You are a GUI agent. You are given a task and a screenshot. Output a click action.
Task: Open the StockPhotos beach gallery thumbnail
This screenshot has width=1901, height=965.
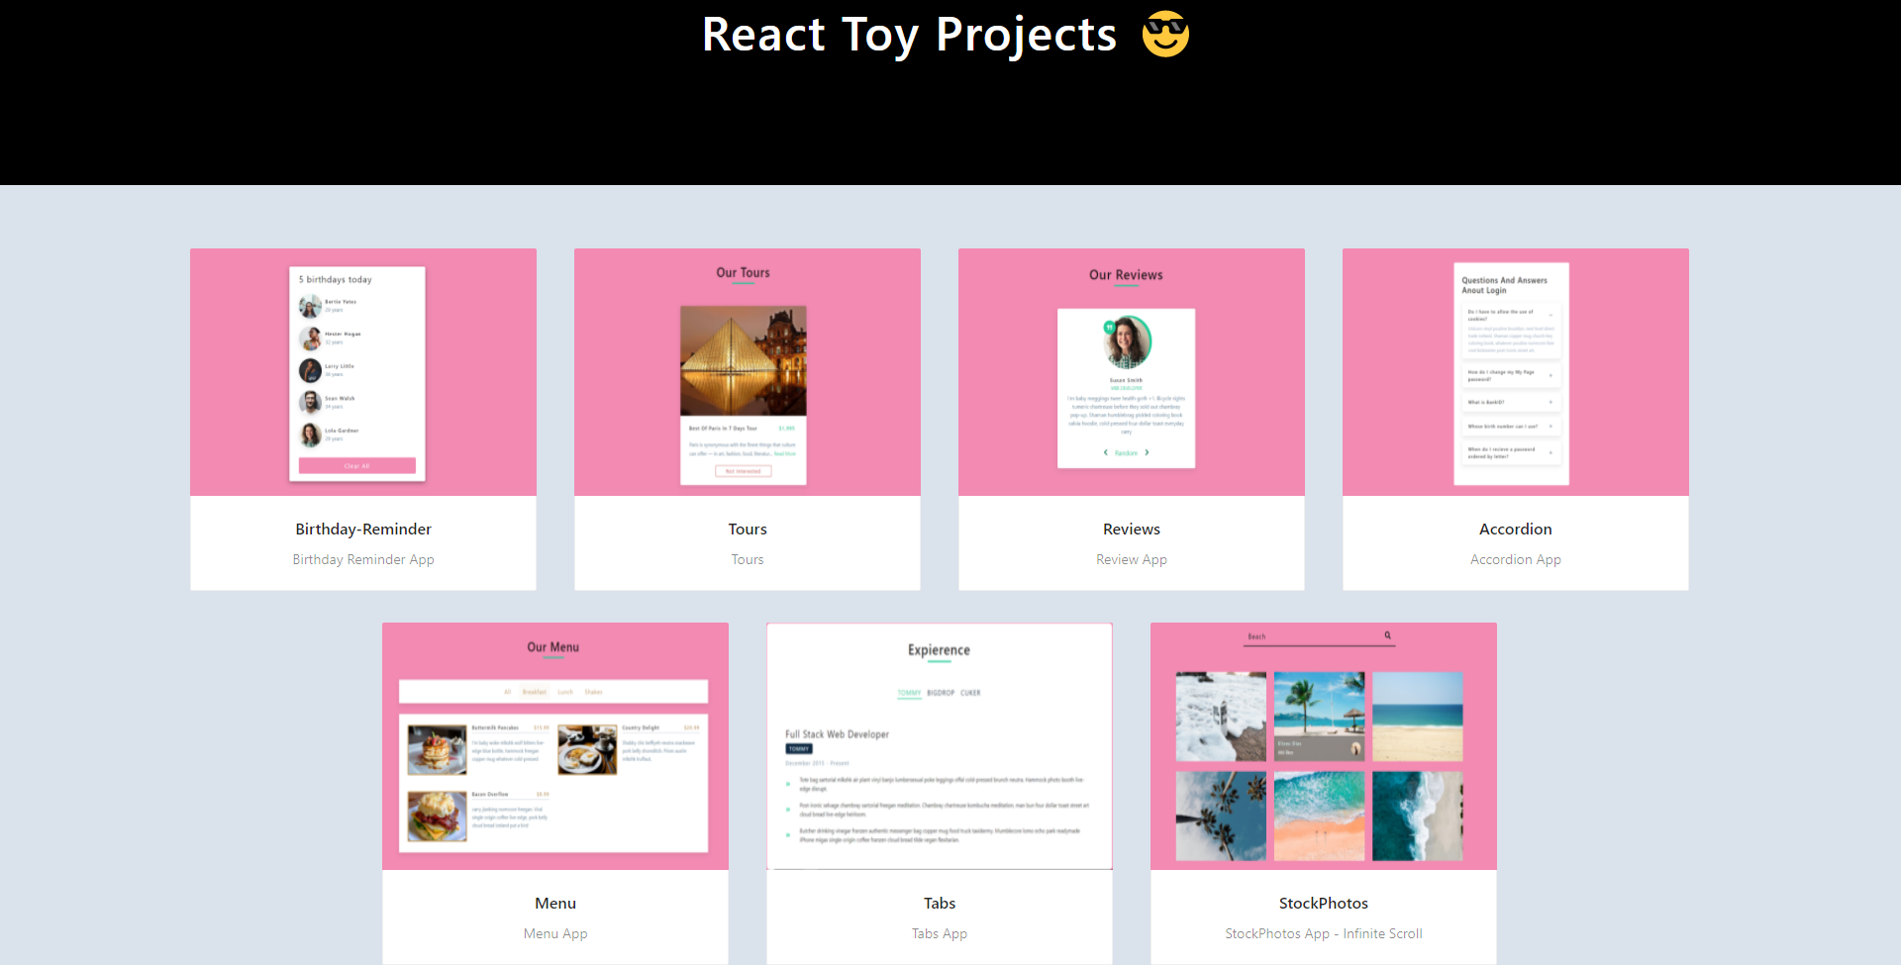(1324, 746)
